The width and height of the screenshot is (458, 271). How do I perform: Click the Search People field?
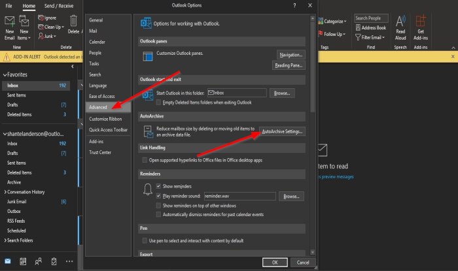tap(371, 18)
